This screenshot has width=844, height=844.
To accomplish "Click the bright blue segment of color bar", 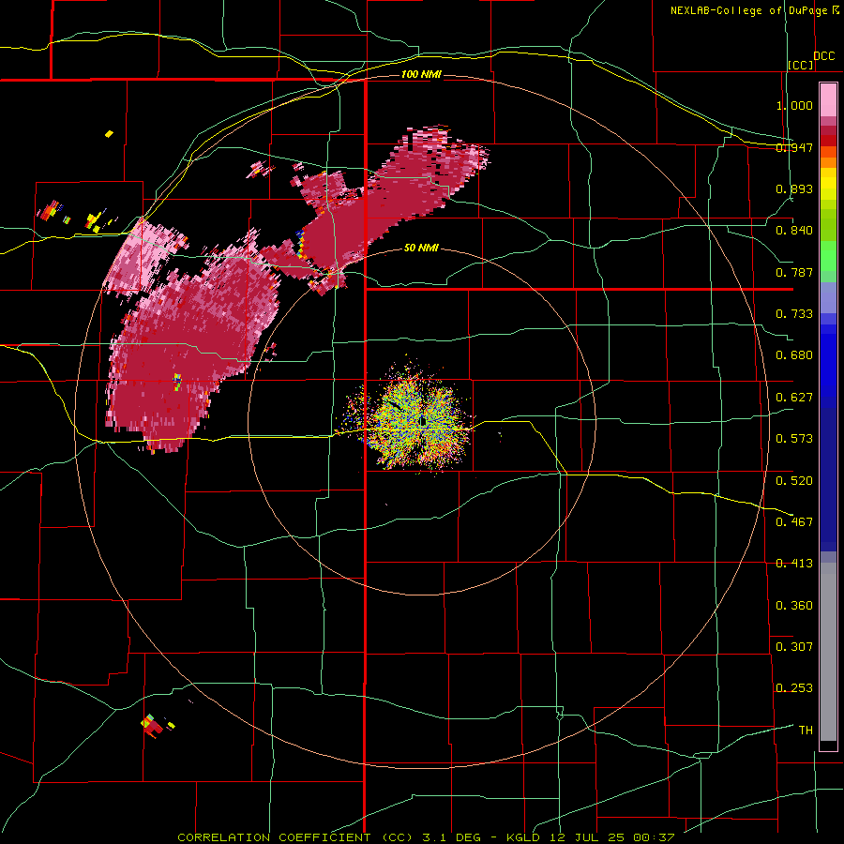I will [828, 361].
